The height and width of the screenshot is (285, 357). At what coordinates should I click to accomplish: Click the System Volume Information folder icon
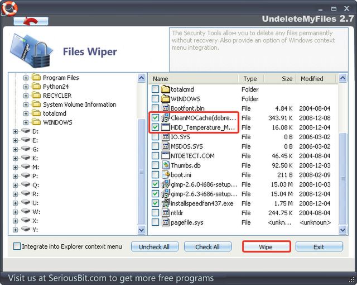pos(36,104)
